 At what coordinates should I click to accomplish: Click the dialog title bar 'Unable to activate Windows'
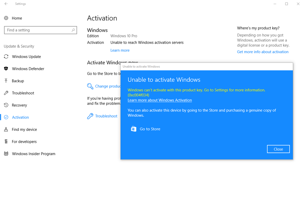(207, 66)
